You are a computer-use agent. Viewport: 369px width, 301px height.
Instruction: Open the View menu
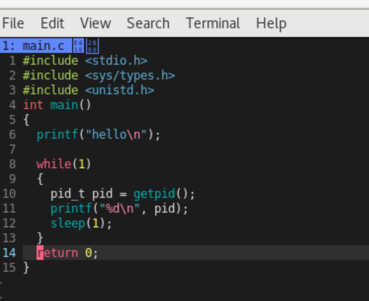(x=96, y=23)
